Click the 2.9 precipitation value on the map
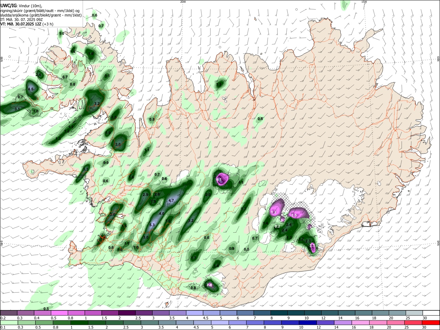440x330 pixels. pos(145,195)
